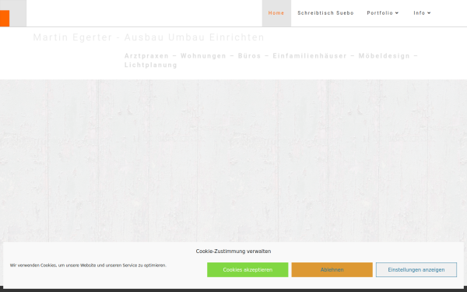This screenshot has width=467, height=292.
Task: Expand the Info dropdown arrow
Action: pos(429,12)
